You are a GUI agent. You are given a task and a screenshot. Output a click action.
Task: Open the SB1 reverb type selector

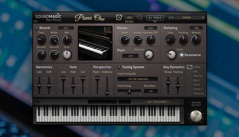point(66,28)
